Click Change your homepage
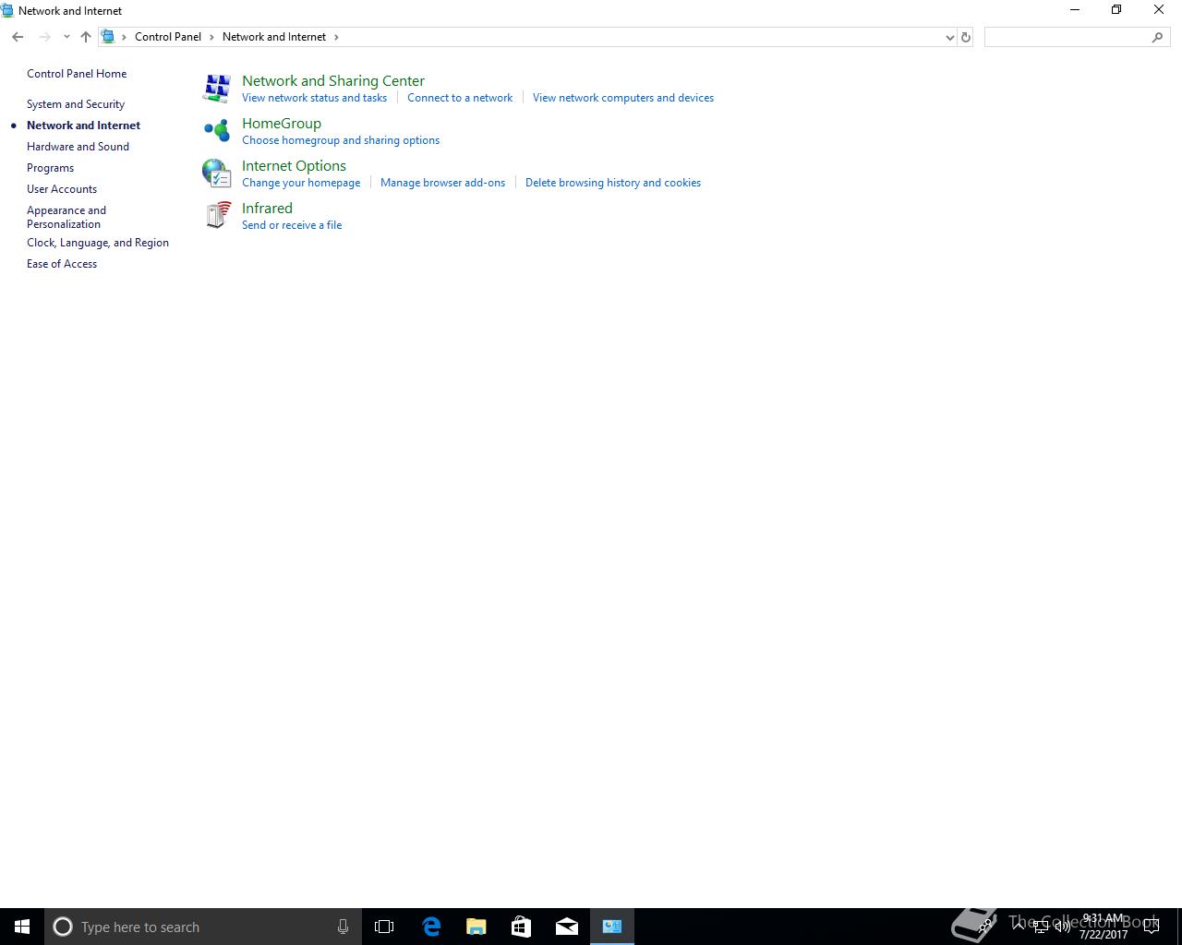Screen dimensions: 1182x945 pyautogui.click(x=301, y=183)
